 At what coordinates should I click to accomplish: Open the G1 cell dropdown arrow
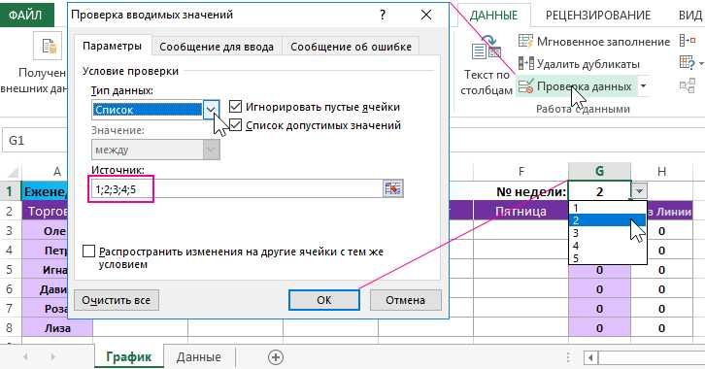(639, 191)
